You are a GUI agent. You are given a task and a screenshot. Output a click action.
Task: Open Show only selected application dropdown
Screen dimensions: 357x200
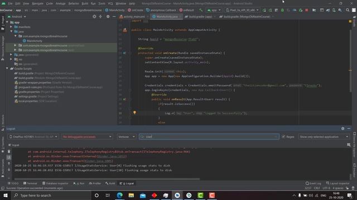tap(324, 137)
